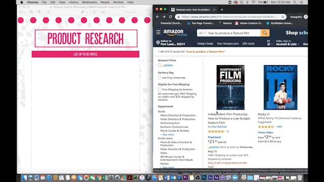Click the Amazon search magnifier button

click(265, 33)
